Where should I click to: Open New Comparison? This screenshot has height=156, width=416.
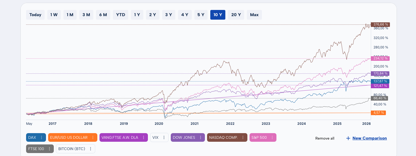tap(369, 138)
